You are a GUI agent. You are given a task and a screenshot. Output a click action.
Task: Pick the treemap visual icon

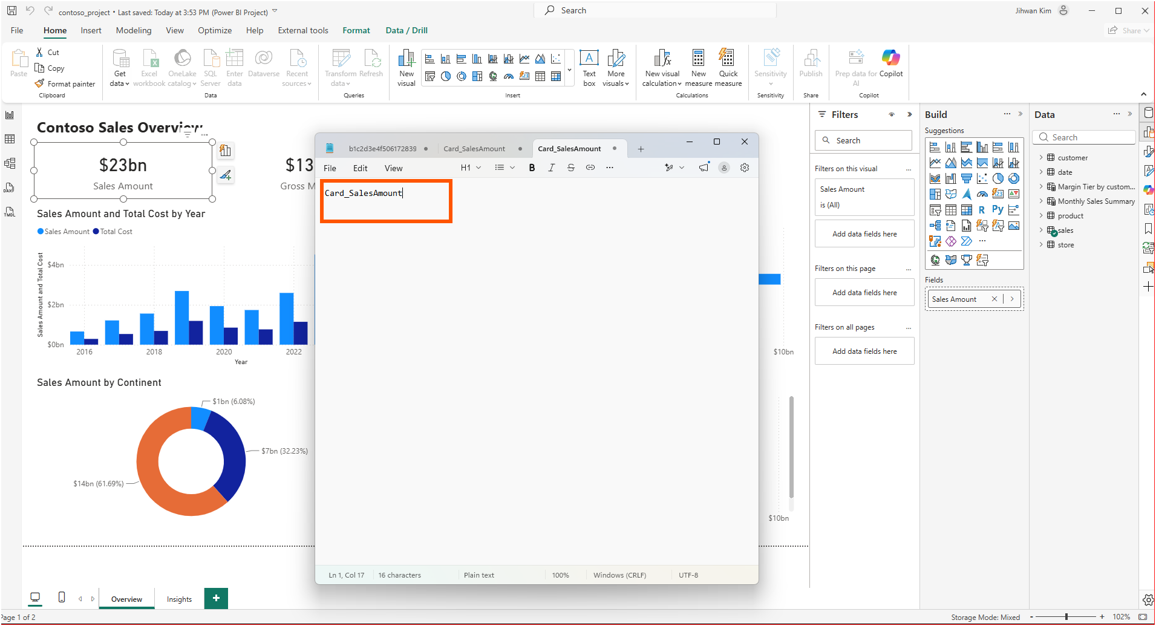point(935,194)
